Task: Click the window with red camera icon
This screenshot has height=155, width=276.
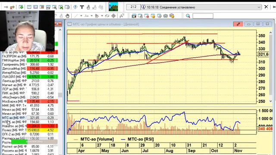Action: point(134,16)
